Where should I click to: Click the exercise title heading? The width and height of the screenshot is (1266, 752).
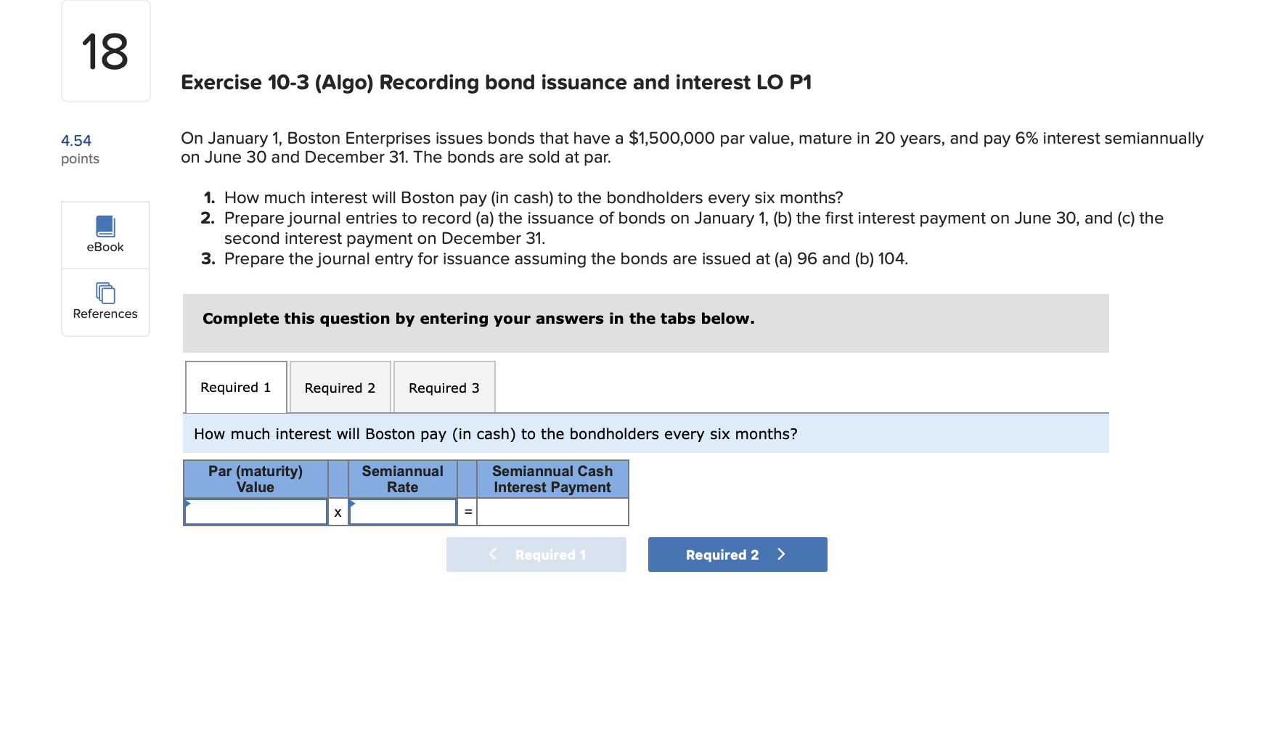[x=496, y=82]
